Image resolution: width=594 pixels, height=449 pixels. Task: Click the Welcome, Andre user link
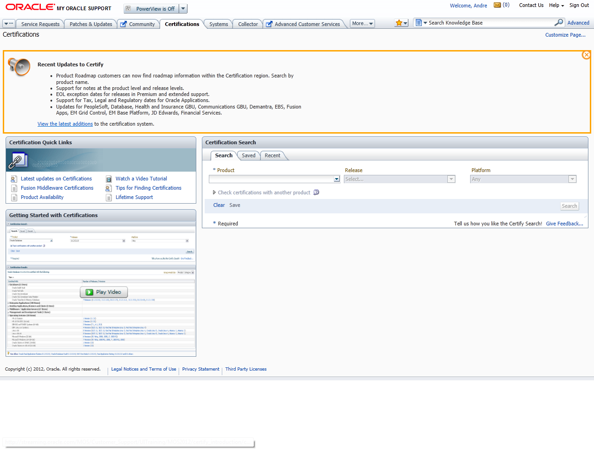point(468,6)
